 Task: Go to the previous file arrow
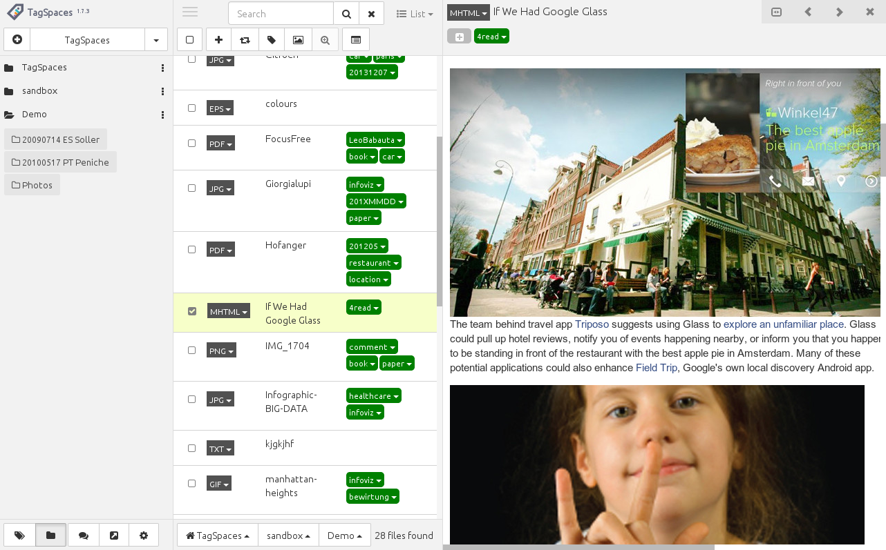pos(808,12)
